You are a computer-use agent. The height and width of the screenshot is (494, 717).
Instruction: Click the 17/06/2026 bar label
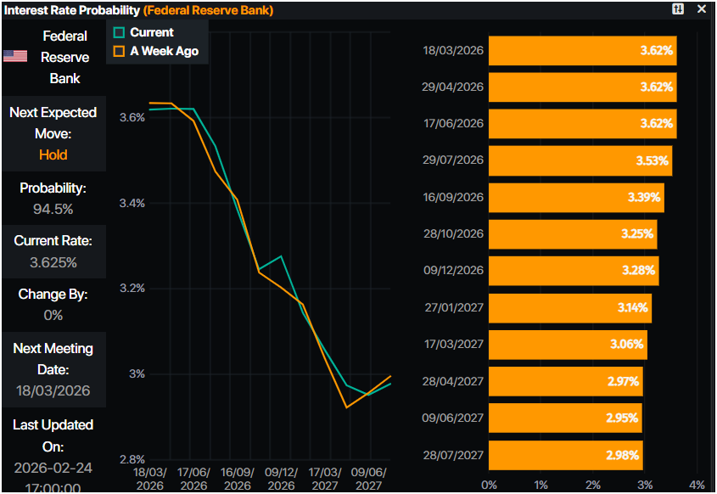click(452, 123)
